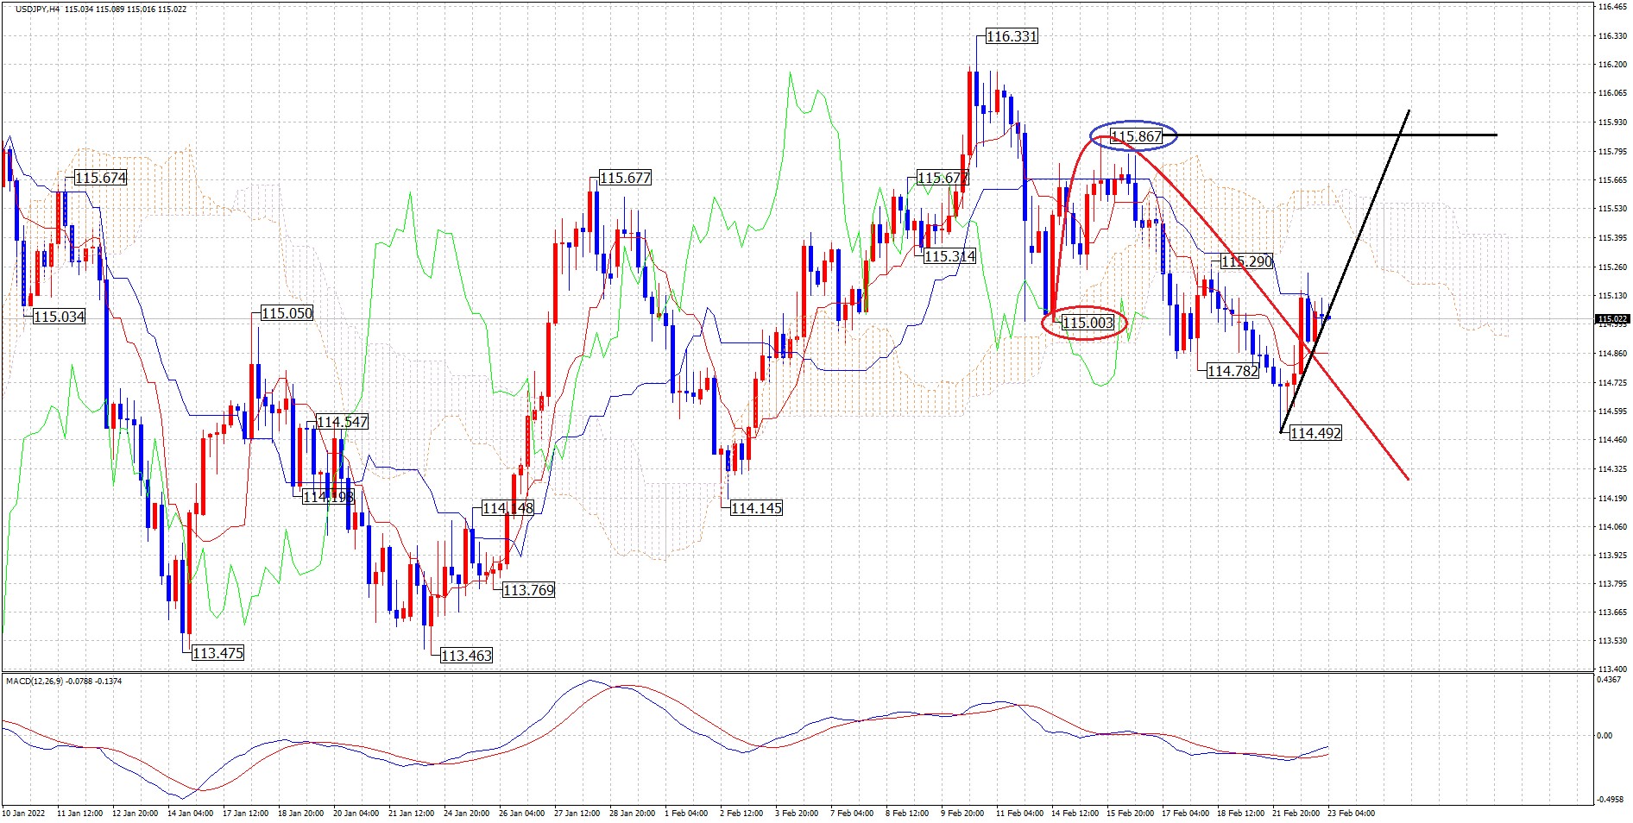Click the 10 Jan 2022 date label
Screen dimensions: 1633x823
pos(23,814)
